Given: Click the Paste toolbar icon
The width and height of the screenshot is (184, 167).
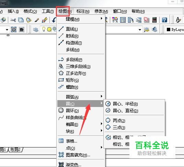Looking at the screenshot, I should (28, 20).
